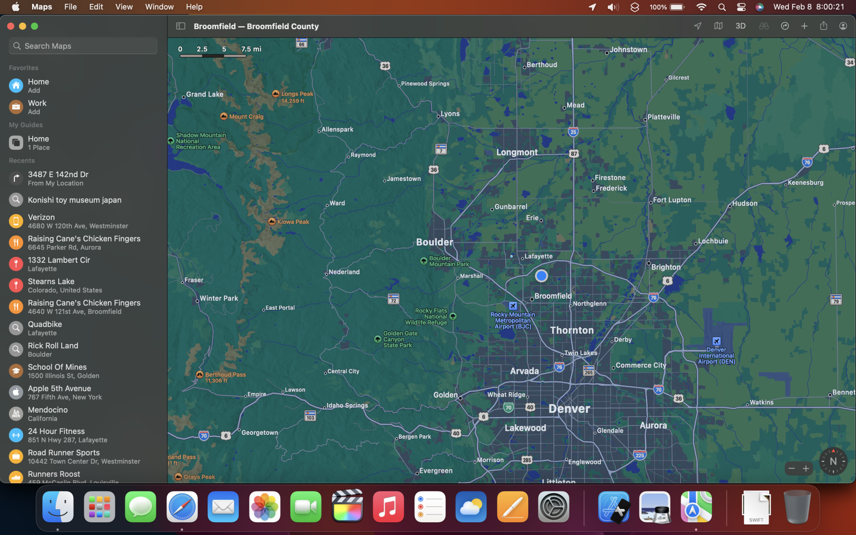
Task: Open the View menu
Action: pos(124,7)
